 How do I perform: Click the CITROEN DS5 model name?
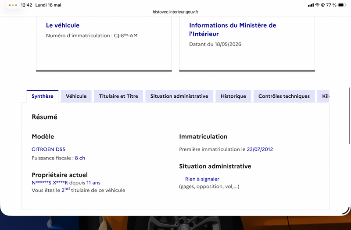(48, 149)
